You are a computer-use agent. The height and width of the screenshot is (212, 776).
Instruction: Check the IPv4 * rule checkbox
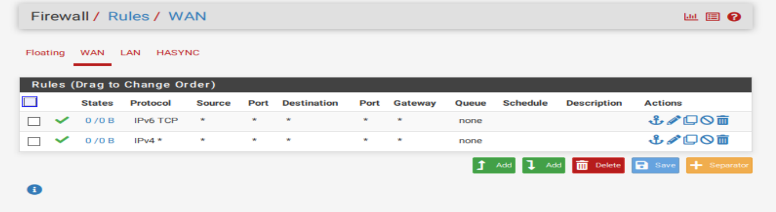(34, 141)
